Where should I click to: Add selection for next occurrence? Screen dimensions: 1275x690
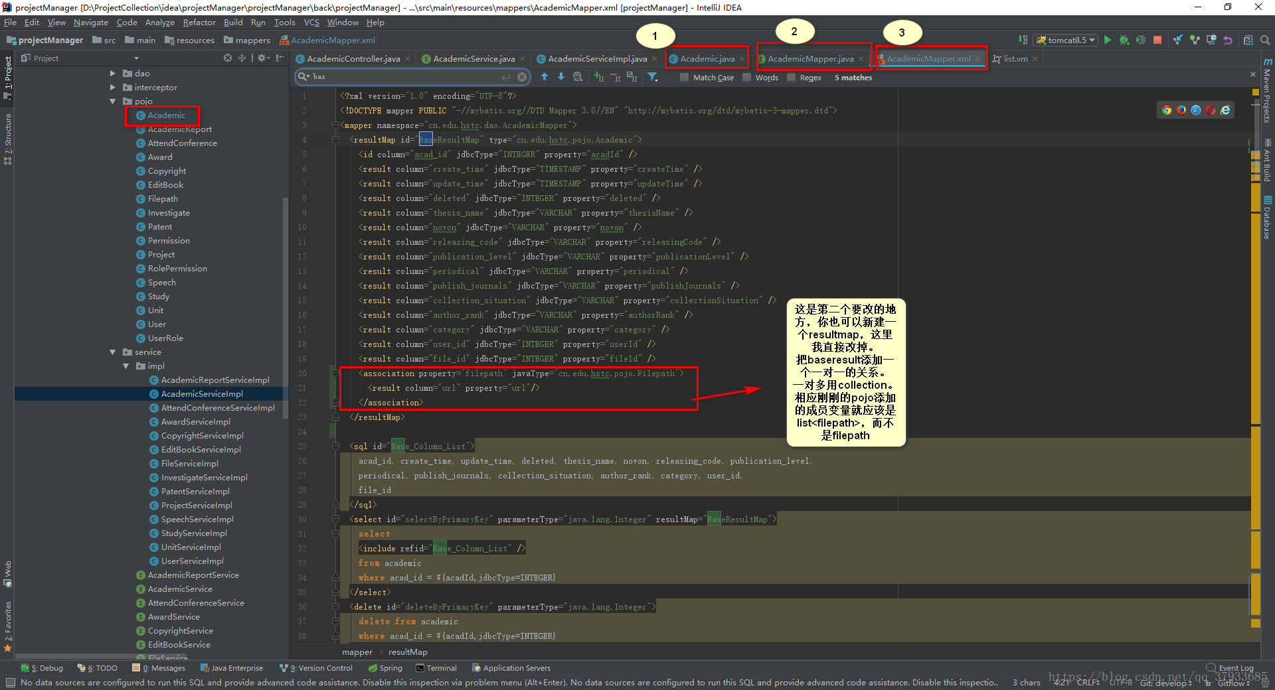598,77
